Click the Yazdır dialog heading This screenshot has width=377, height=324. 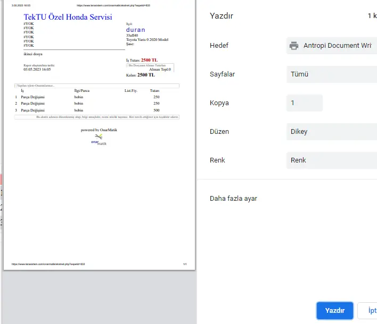click(x=221, y=15)
